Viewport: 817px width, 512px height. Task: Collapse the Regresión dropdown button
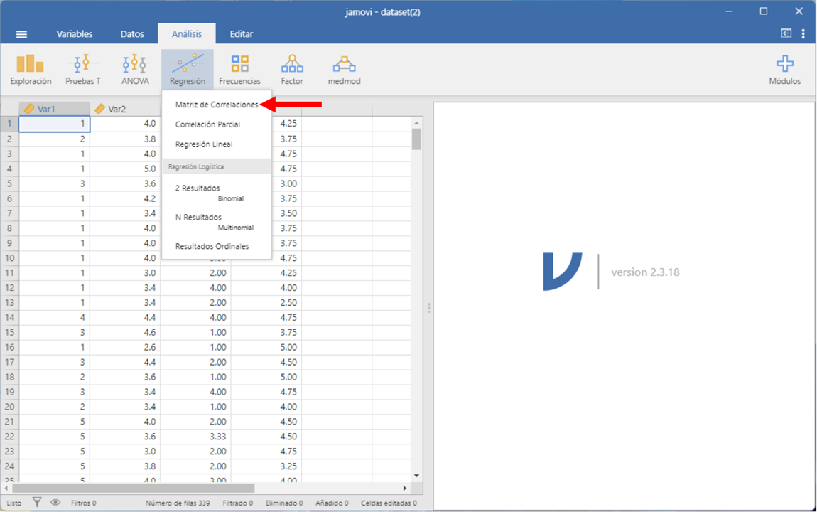[188, 70]
